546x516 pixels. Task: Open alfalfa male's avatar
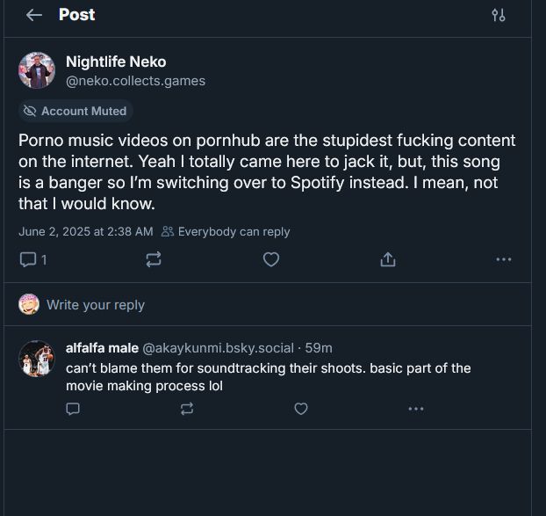[x=37, y=359]
